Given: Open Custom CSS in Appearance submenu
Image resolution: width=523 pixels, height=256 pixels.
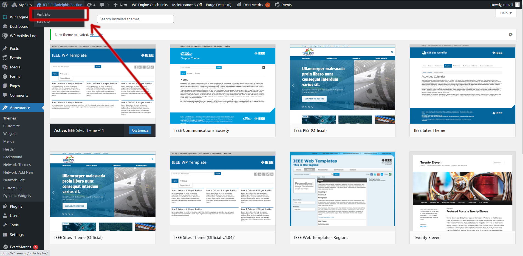Looking at the screenshot, I should click(x=13, y=188).
